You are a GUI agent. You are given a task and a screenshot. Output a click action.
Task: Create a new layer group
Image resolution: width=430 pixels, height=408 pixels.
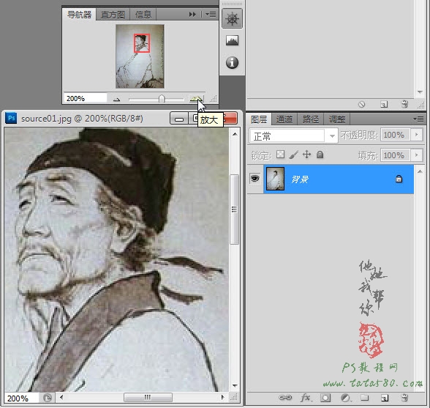364,397
